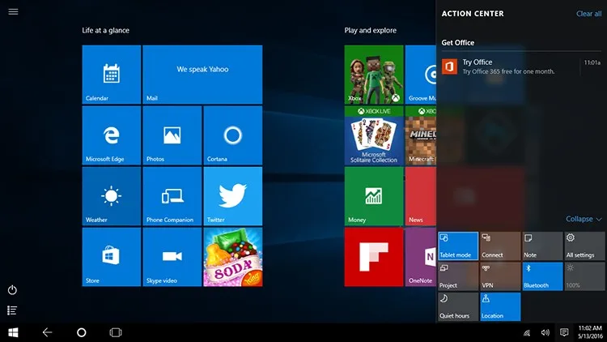Open the Photos tile
Viewport: 607px width, 342px height.
tap(172, 135)
